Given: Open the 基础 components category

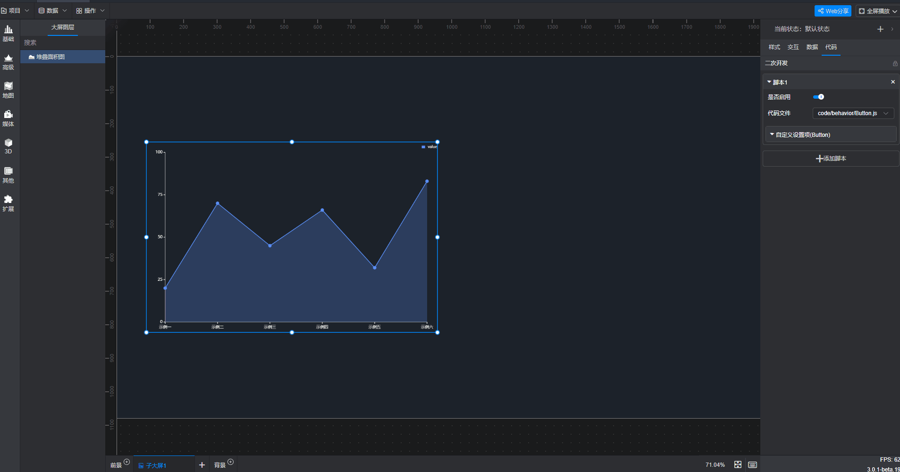Looking at the screenshot, I should (8, 34).
